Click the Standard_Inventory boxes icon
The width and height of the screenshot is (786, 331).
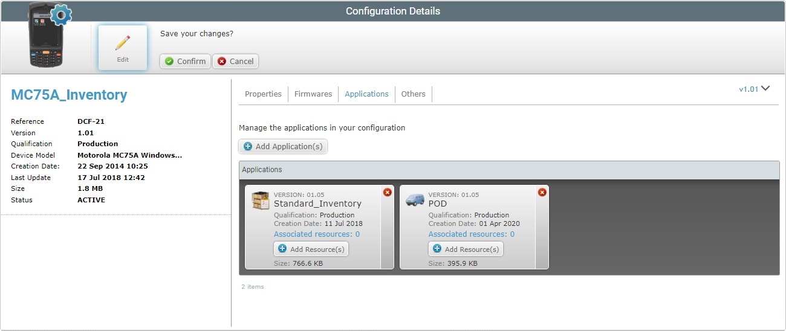coord(261,201)
